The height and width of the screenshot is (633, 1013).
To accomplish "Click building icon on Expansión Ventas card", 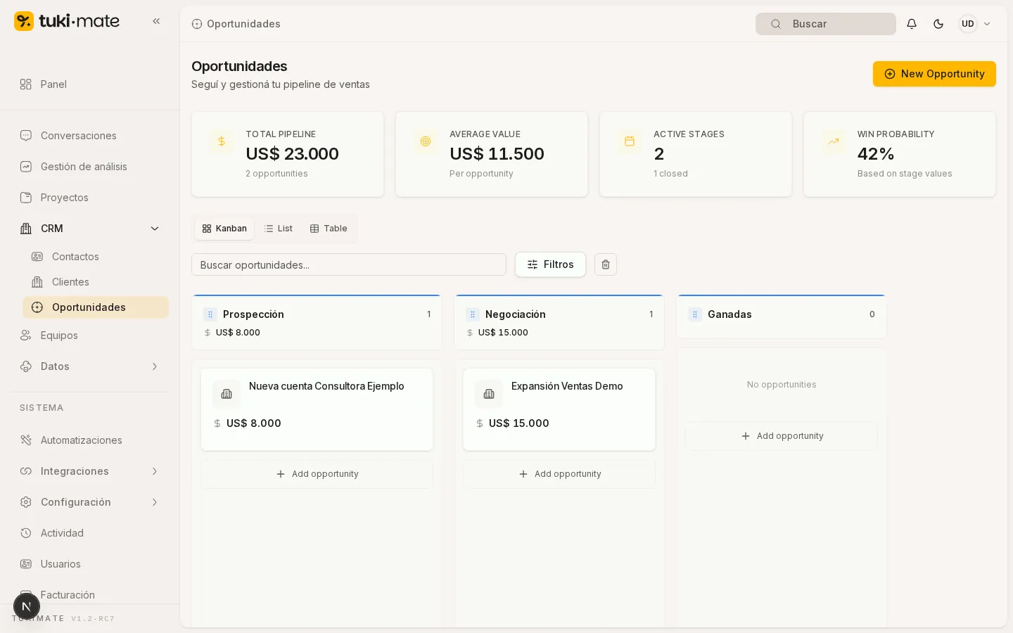I will point(489,394).
